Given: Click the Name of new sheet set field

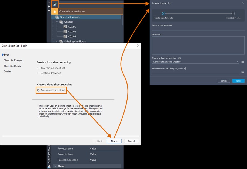Looking at the screenshot, I should 198,29.
